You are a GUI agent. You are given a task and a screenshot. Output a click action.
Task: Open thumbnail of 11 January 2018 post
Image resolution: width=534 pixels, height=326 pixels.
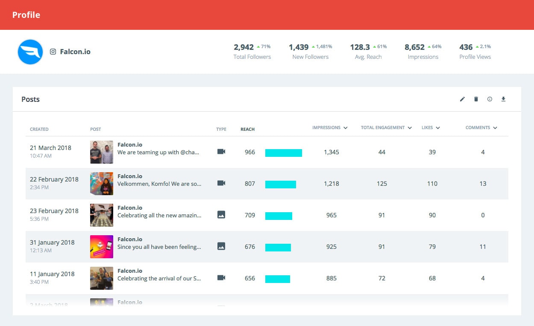pyautogui.click(x=102, y=278)
